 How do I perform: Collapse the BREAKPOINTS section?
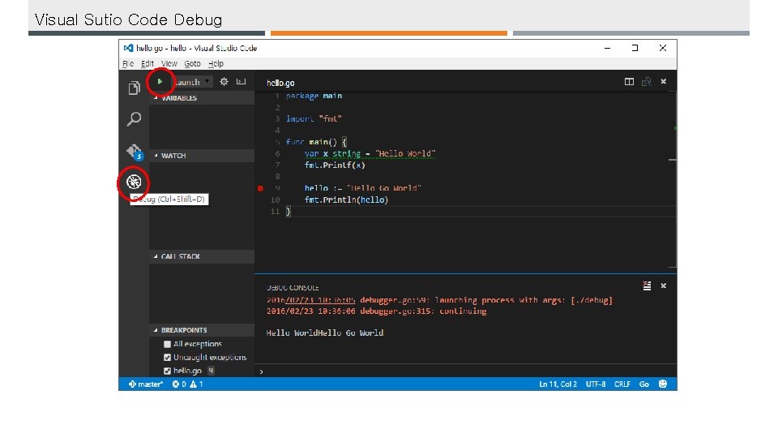click(x=202, y=330)
